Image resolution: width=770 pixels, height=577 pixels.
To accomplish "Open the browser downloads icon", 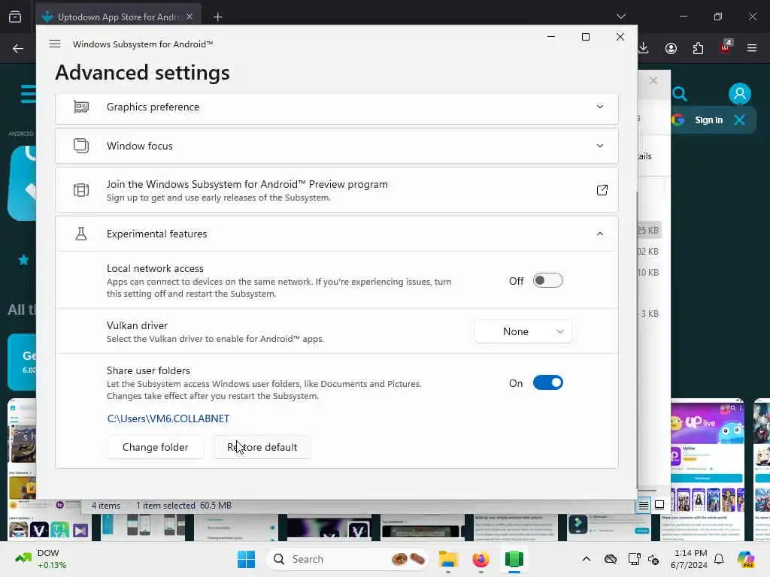I will 644,48.
